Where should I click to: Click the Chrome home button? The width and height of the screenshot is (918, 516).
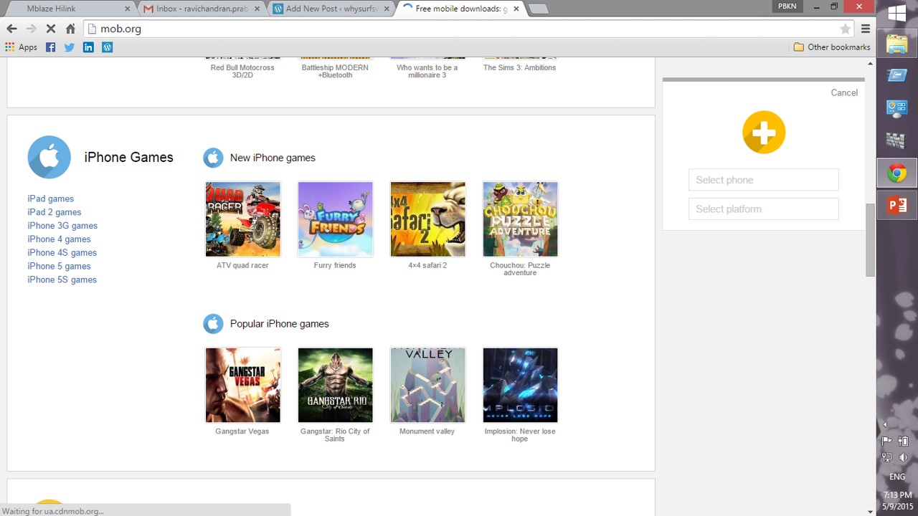pos(70,29)
